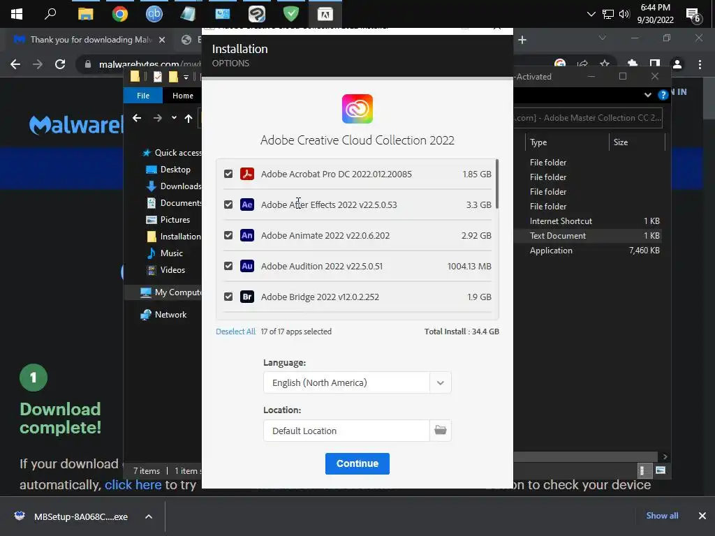Image resolution: width=715 pixels, height=536 pixels.
Task: Expand the File Explorer ribbon chevron
Action: tap(647, 95)
